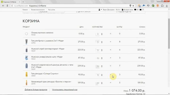
Task: Click thumbnail of Увлажняющий крем для душа
Action: point(27,83)
